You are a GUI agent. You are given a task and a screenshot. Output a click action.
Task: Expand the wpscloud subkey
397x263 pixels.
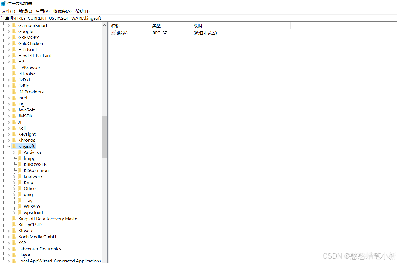[14, 213]
